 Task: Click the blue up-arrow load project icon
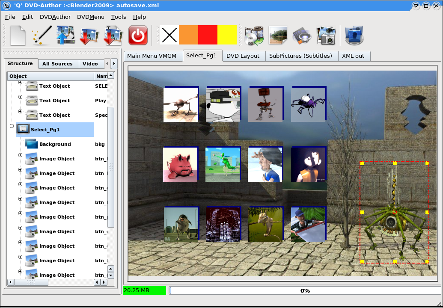click(66, 35)
